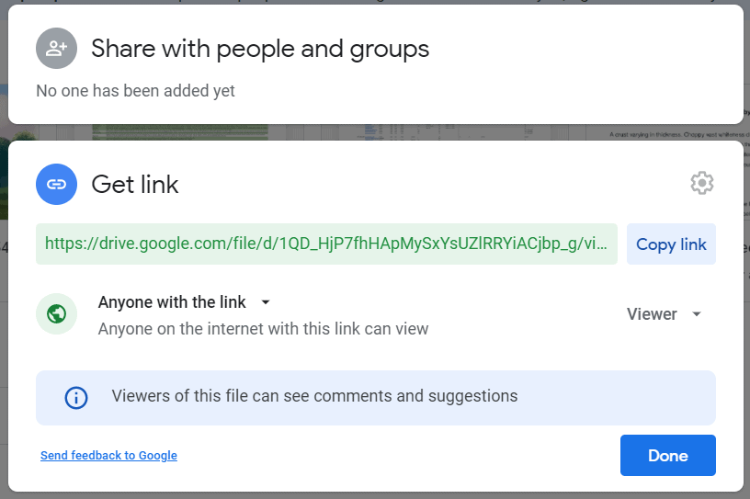Click the green spreadsheet thumbnail behind dialog
Image resolution: width=750 pixels, height=499 pixels.
coord(180,132)
